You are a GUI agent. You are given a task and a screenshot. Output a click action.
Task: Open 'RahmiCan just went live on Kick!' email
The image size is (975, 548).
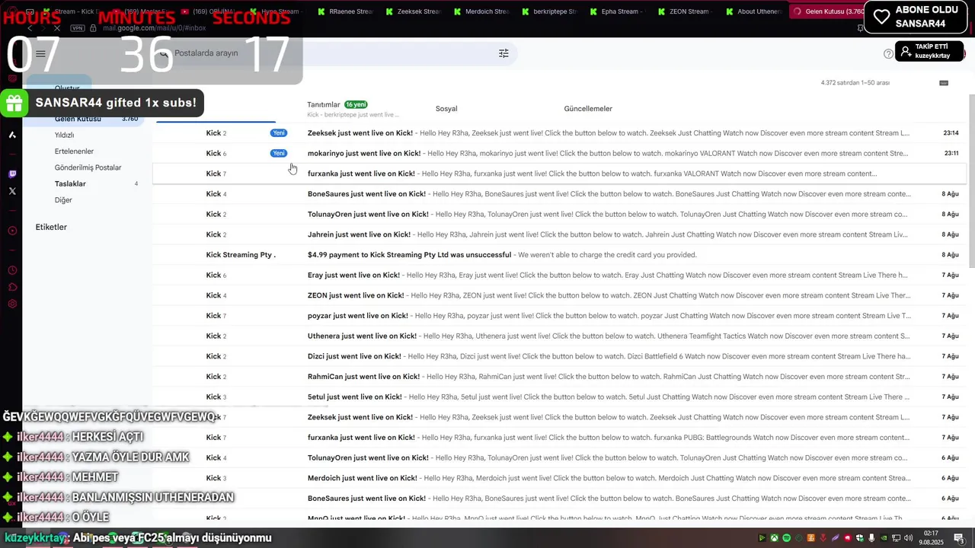point(560,377)
